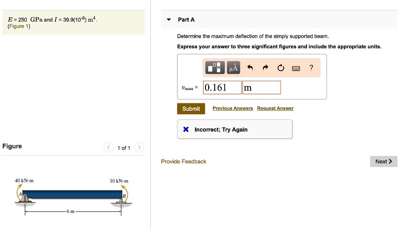The height and width of the screenshot is (229, 403).
Task: Select the µÅ units symbol tool
Action: coord(233,67)
